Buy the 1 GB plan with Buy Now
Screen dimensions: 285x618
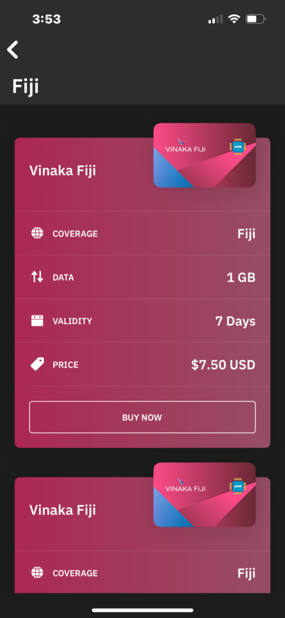142,417
